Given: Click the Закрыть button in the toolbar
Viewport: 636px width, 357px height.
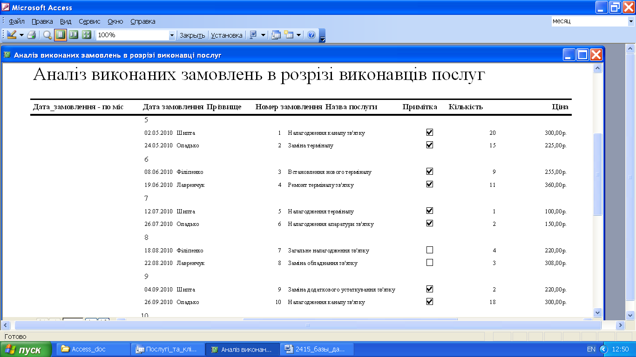Looking at the screenshot, I should click(x=192, y=35).
